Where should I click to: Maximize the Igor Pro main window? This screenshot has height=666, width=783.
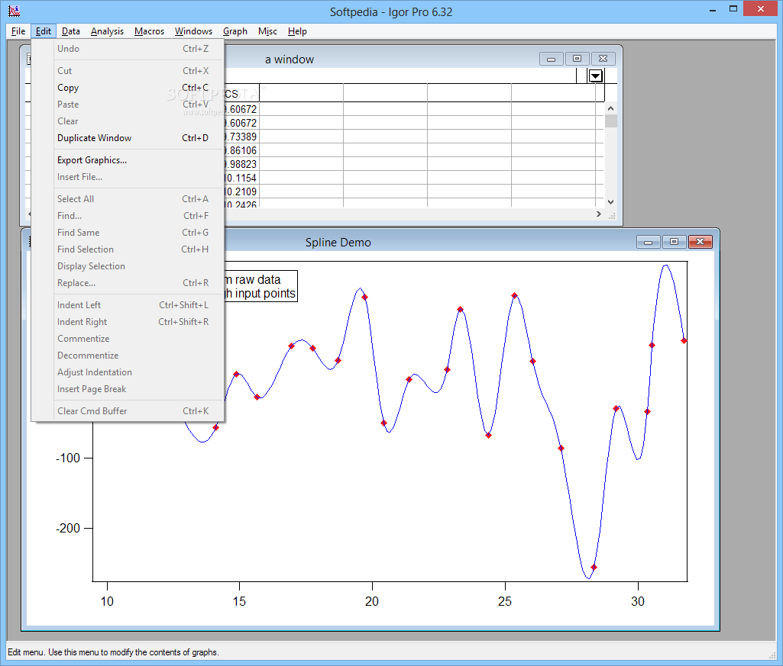point(733,9)
